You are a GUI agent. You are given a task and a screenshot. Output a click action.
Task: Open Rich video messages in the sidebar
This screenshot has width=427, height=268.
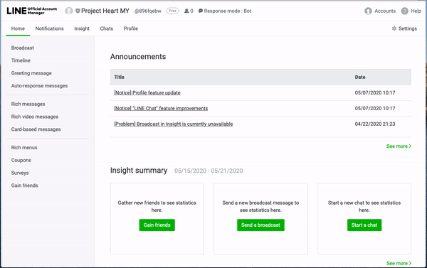click(x=35, y=117)
